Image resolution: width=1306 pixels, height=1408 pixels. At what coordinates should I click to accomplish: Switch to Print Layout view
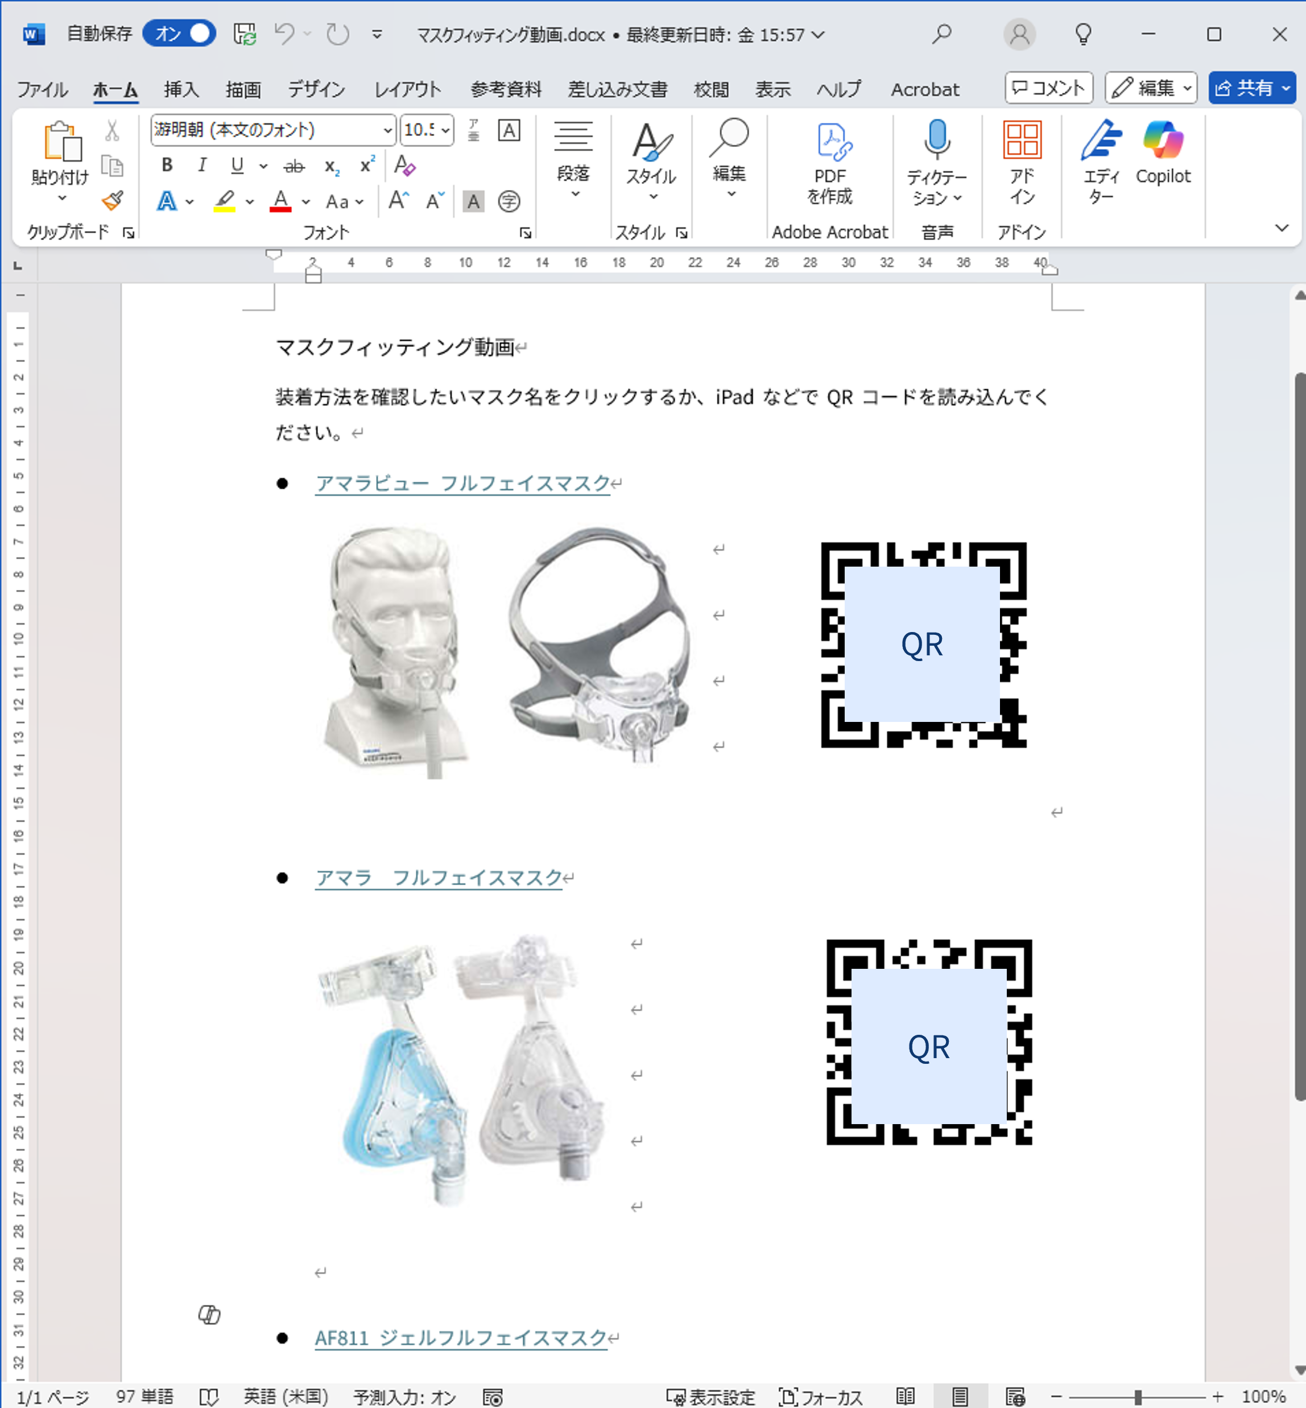coord(960,1397)
